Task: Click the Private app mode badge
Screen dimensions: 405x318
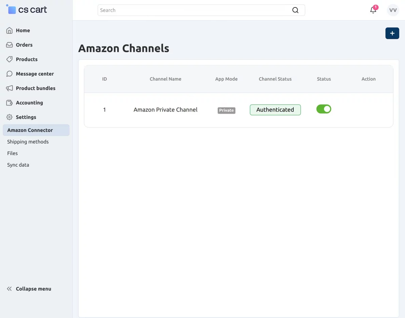Action: pos(226,110)
